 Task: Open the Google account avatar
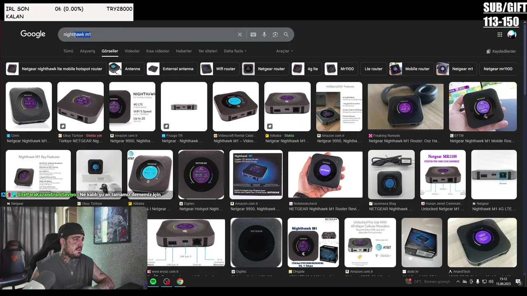click(x=512, y=35)
